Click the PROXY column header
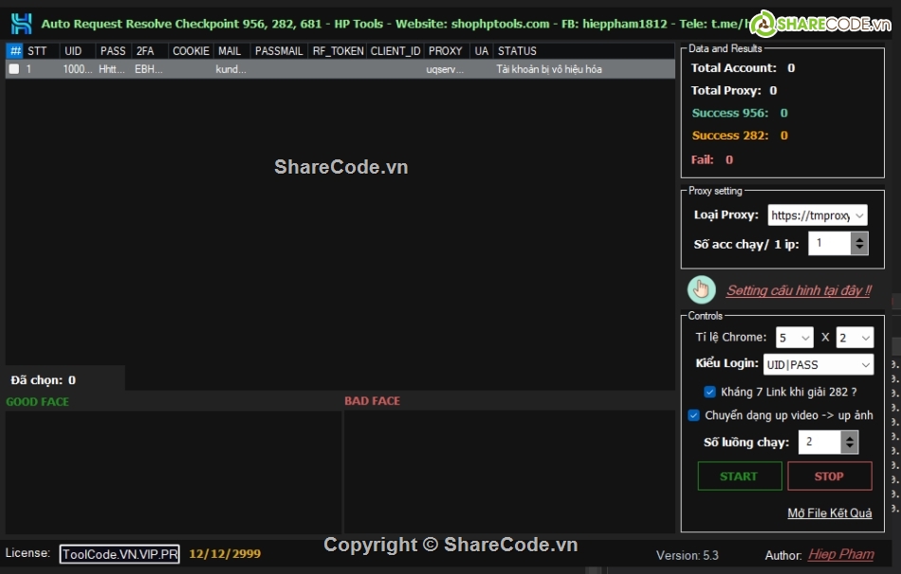 (447, 51)
